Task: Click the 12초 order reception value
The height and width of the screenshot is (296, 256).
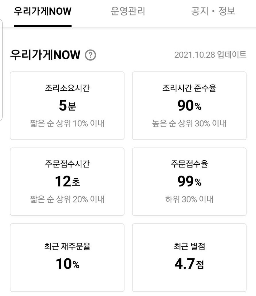Action: [67, 181]
